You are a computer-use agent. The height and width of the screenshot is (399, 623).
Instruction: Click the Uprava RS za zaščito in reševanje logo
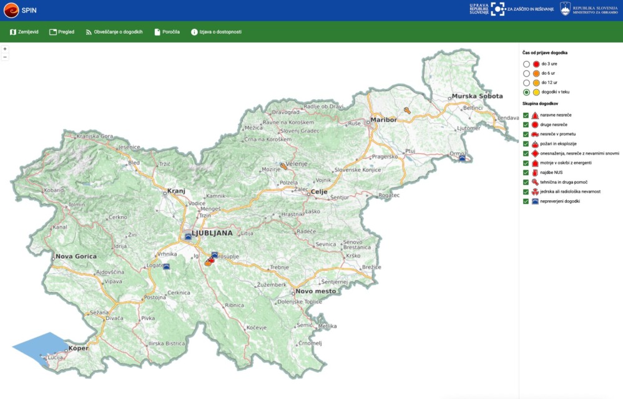pos(511,9)
